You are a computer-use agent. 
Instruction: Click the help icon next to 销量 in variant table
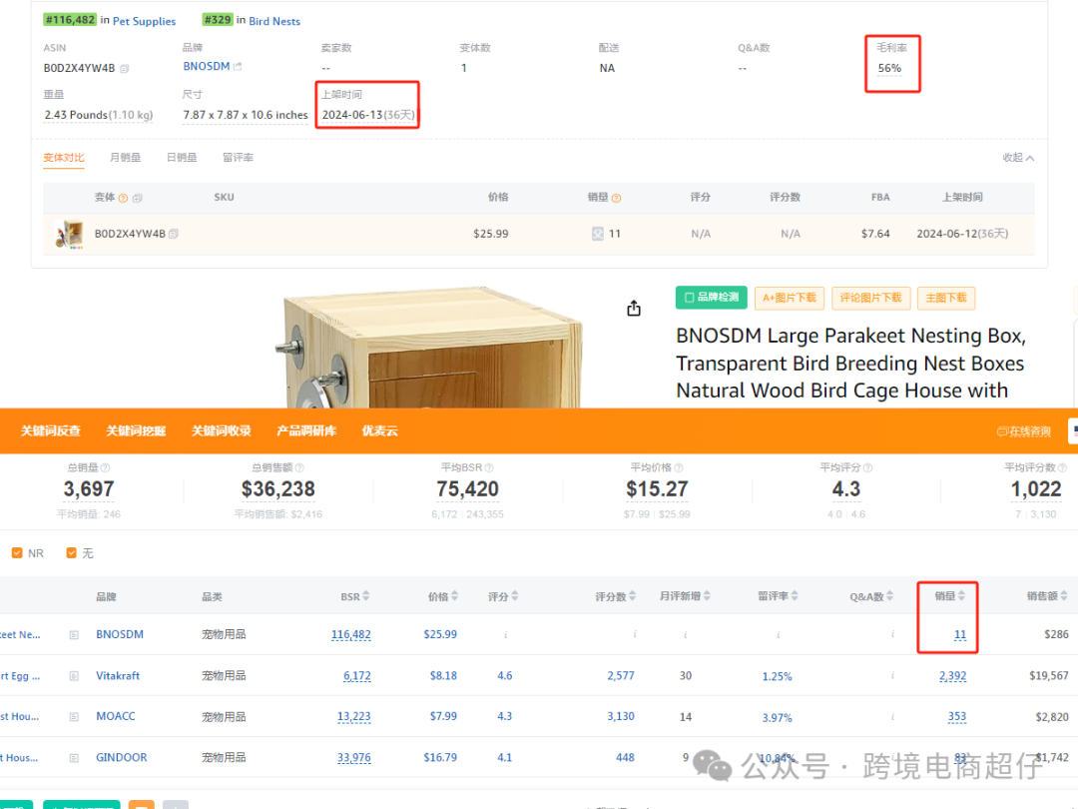coord(616,198)
